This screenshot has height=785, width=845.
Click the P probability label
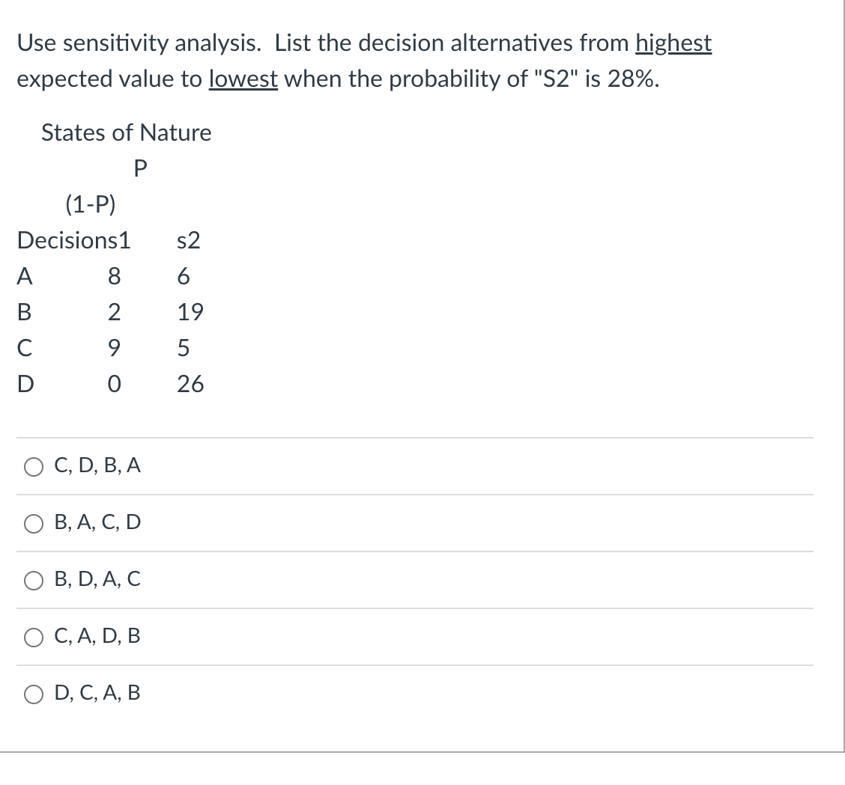coord(139,168)
